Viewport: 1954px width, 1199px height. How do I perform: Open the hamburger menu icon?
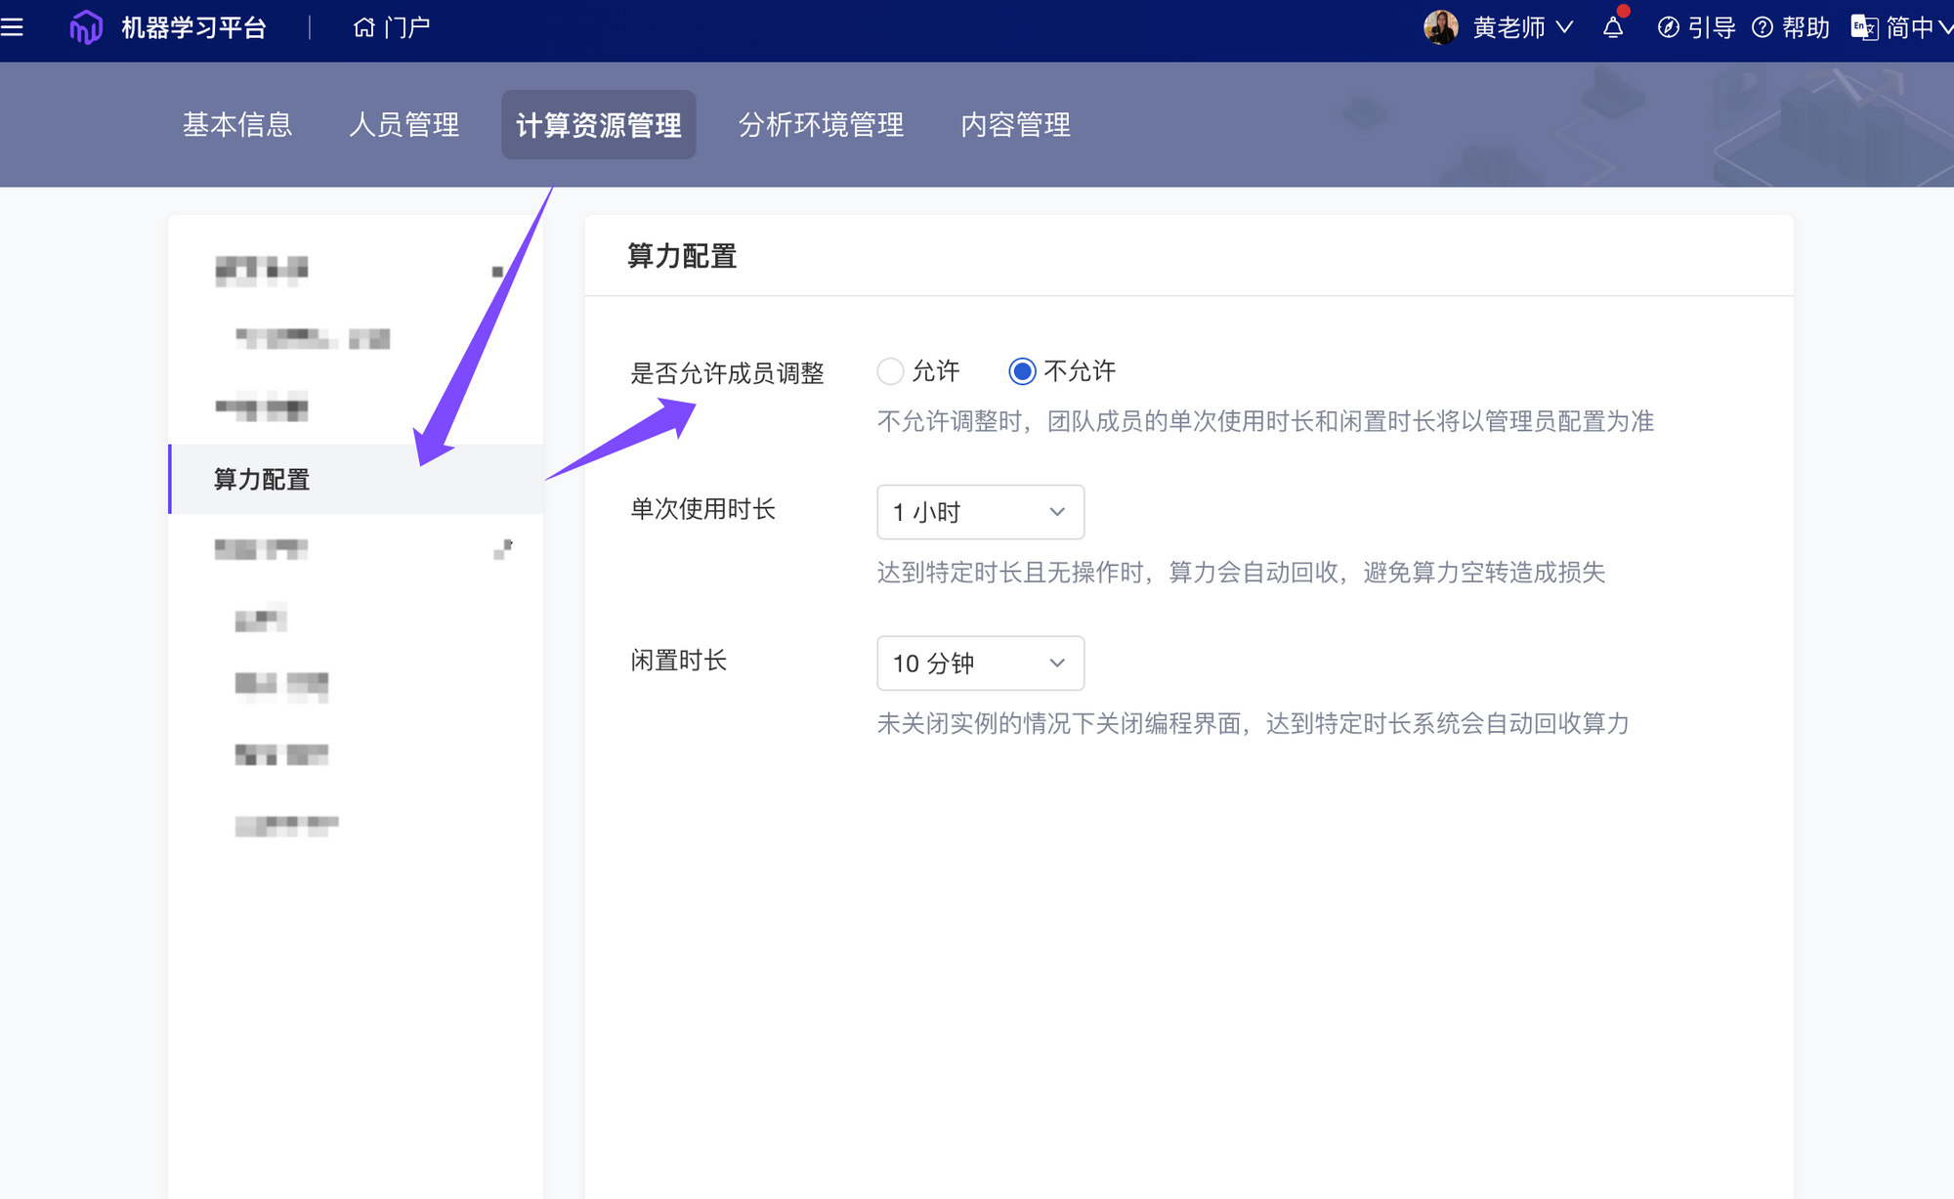13,27
